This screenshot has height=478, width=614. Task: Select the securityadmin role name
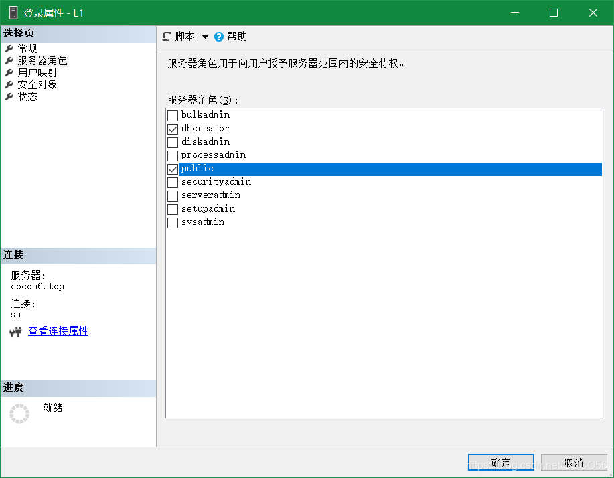tap(216, 182)
